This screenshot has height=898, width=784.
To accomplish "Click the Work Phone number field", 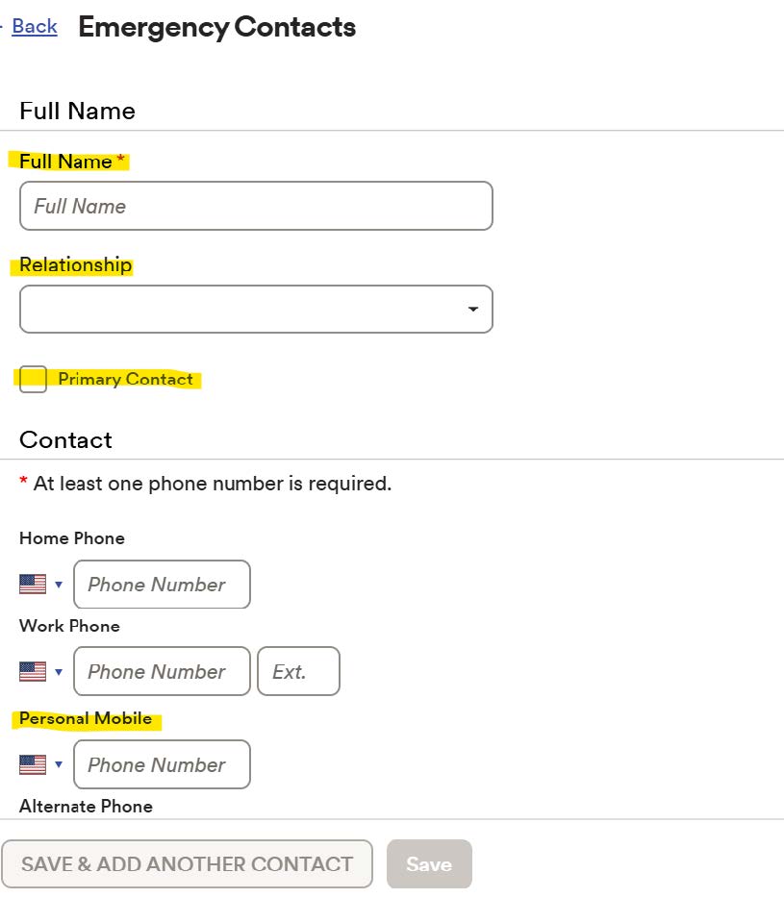I will click(x=162, y=671).
